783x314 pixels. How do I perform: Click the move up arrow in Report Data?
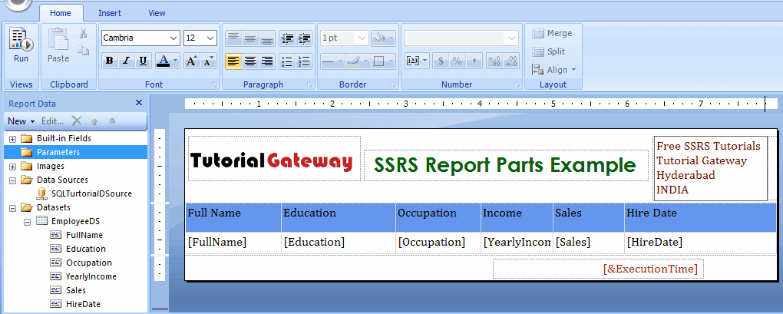(x=94, y=121)
